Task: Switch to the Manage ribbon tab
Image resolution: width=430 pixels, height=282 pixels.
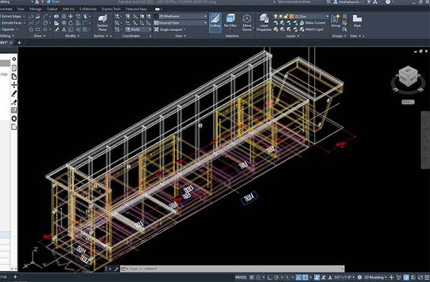Action: (x=35, y=9)
